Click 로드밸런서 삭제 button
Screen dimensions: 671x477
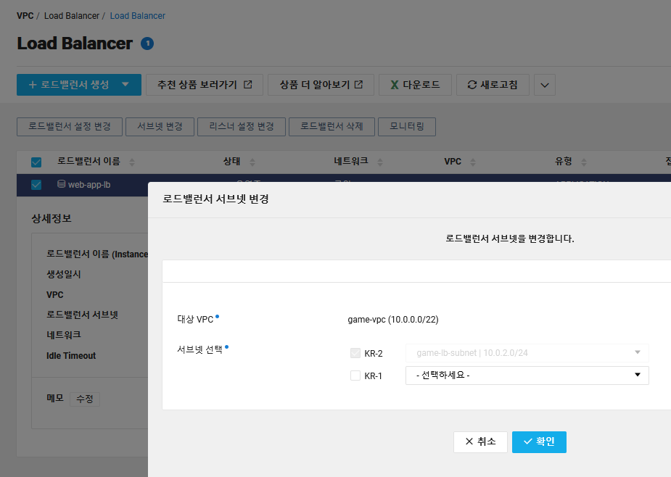pyautogui.click(x=332, y=127)
